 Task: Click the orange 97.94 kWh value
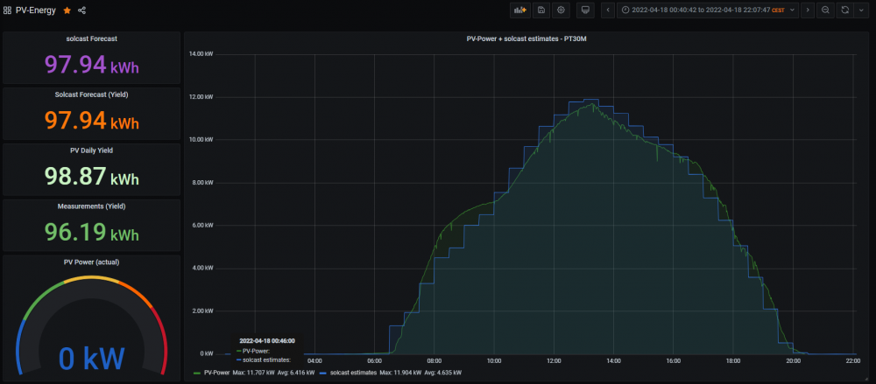92,121
